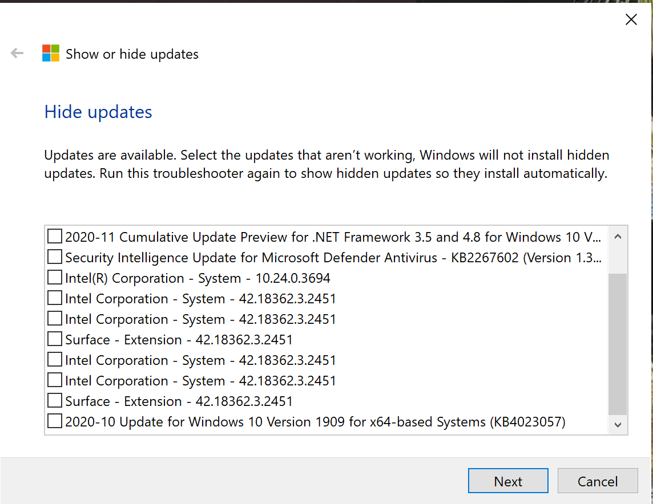Cancel the troubleshooter dialog
Screen dimensions: 653x504
click(597, 481)
